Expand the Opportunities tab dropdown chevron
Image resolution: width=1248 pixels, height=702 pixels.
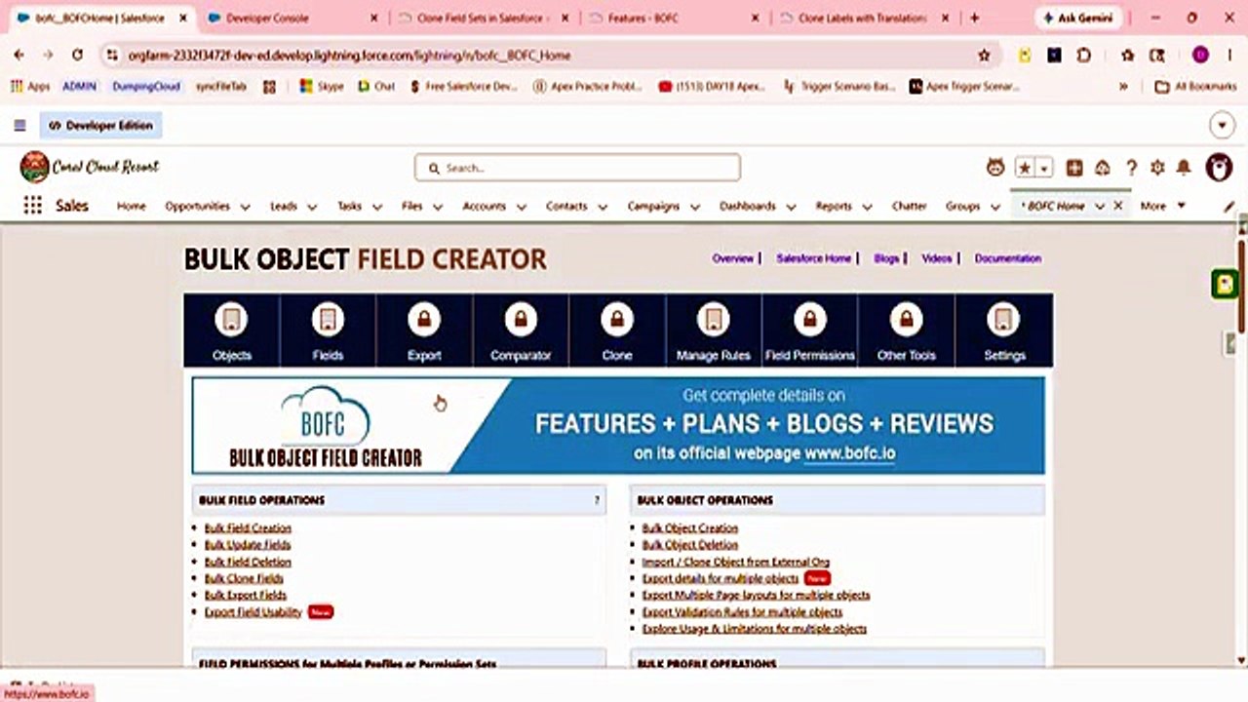click(245, 207)
